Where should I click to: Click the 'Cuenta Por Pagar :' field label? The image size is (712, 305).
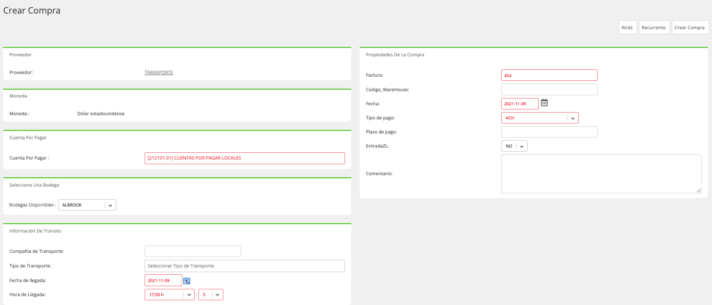pyautogui.click(x=29, y=158)
